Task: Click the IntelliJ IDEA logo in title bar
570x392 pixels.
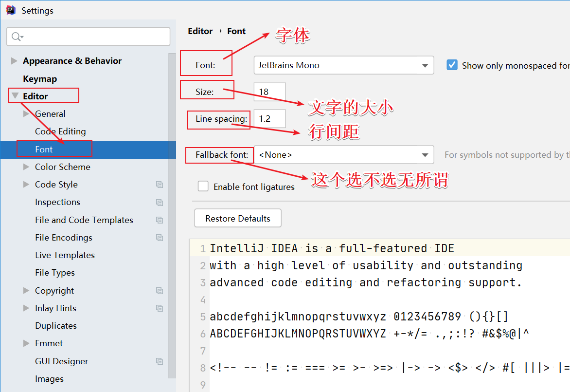Action: pyautogui.click(x=11, y=10)
